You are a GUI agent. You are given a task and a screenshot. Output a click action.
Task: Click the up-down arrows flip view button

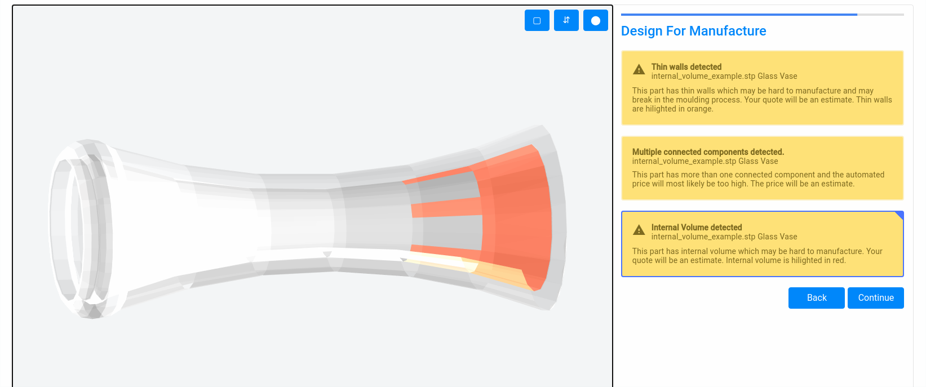point(566,20)
